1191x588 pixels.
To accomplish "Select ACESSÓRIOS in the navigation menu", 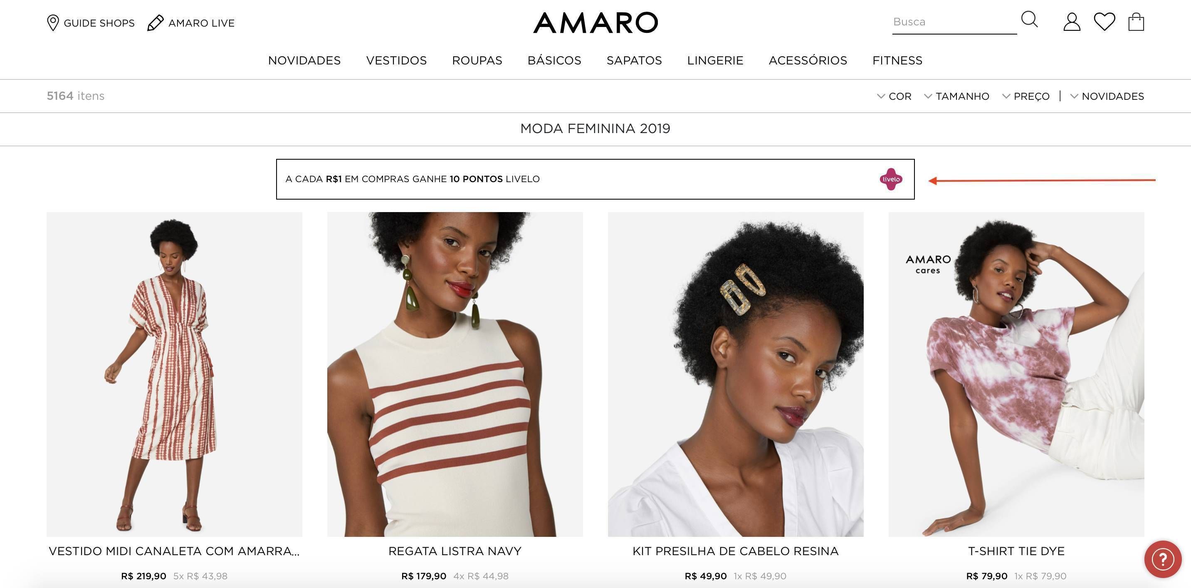I will pyautogui.click(x=808, y=61).
